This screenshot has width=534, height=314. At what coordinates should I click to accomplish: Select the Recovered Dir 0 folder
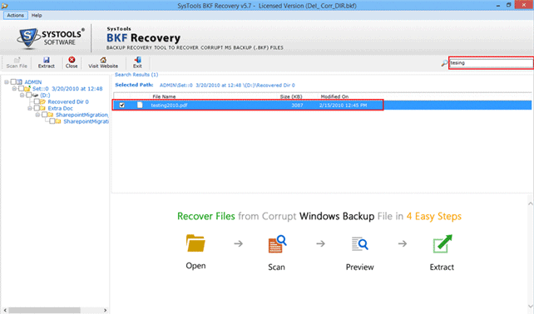pyautogui.click(x=67, y=101)
